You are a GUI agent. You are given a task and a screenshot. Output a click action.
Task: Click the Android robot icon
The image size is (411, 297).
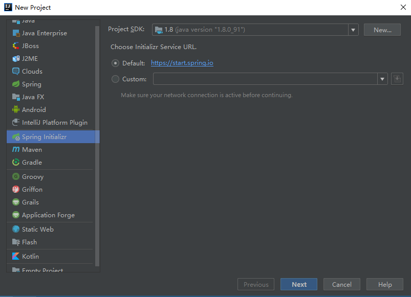[x=16, y=109]
